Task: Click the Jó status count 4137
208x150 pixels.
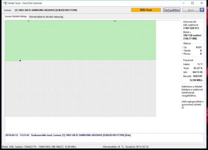Action: coord(198,47)
